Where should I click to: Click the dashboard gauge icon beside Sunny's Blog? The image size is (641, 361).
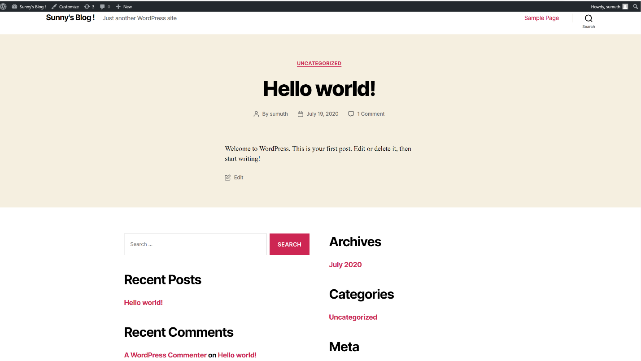click(x=14, y=6)
